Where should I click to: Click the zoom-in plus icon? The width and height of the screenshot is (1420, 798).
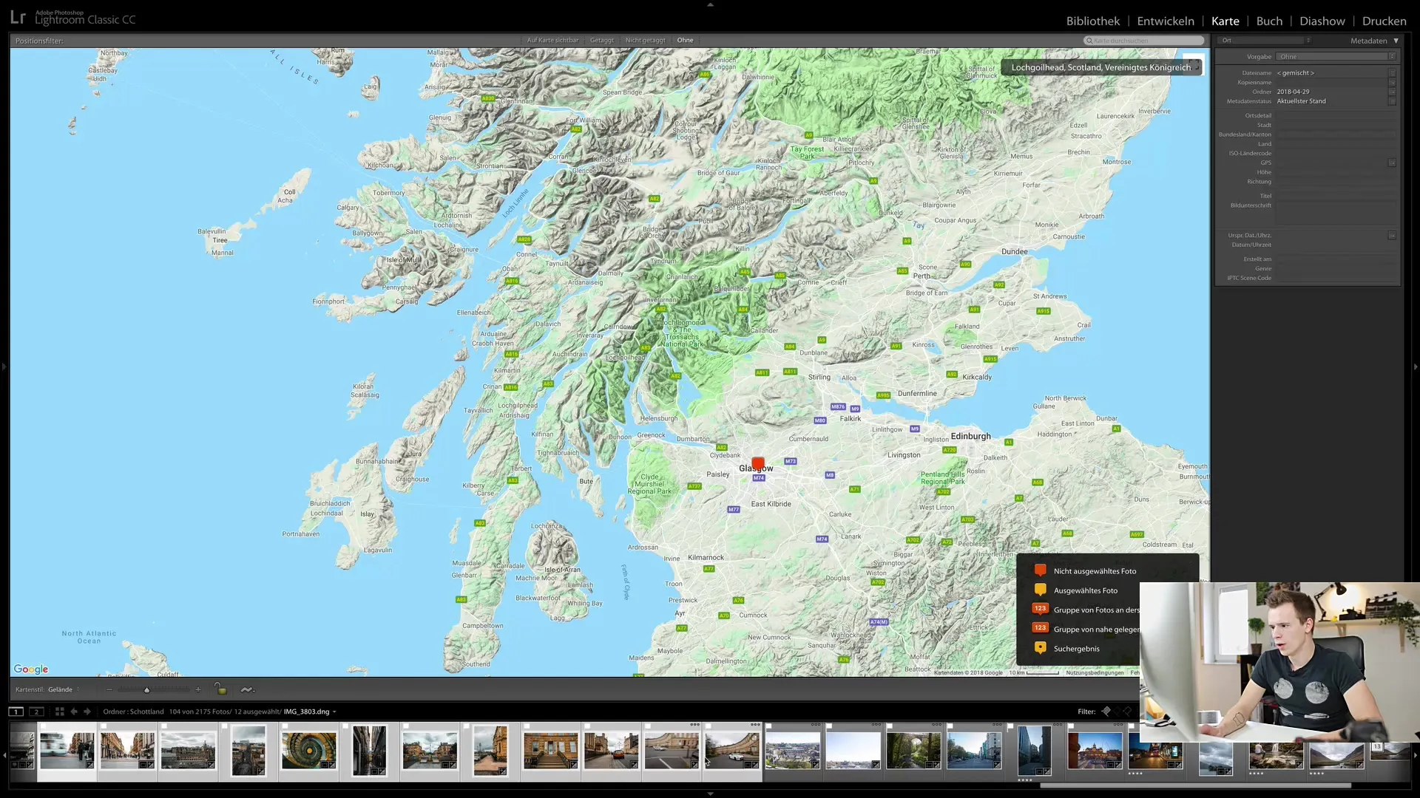click(197, 689)
